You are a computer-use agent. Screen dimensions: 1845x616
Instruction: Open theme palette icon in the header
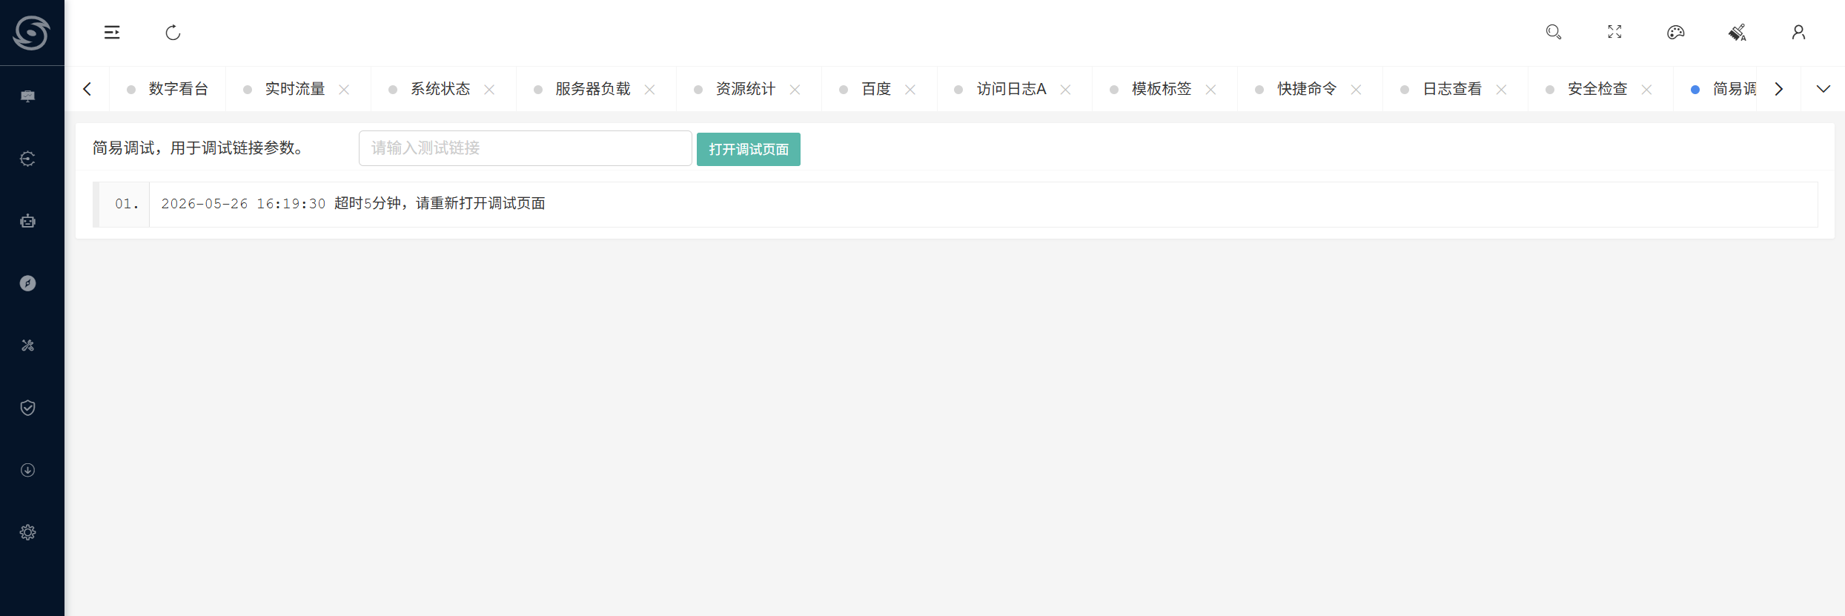[1676, 32]
